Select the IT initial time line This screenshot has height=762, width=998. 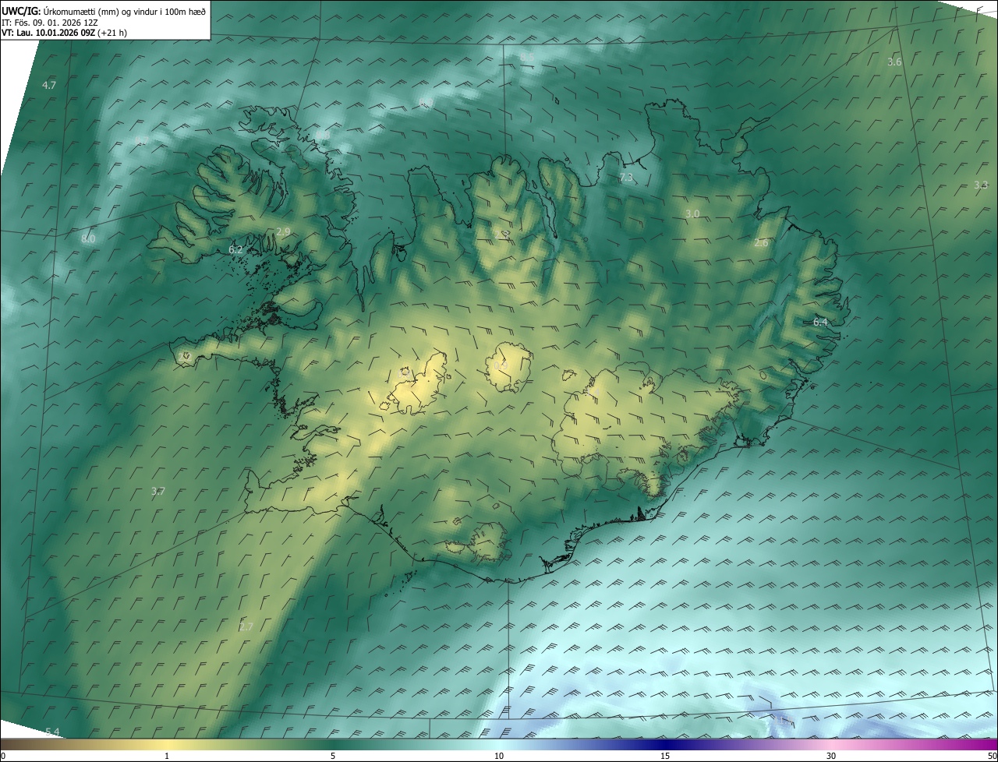(x=49, y=22)
